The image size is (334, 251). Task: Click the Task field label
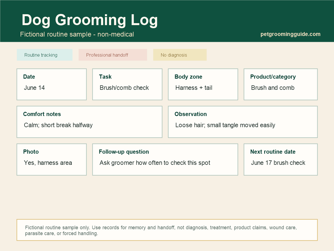pos(105,77)
